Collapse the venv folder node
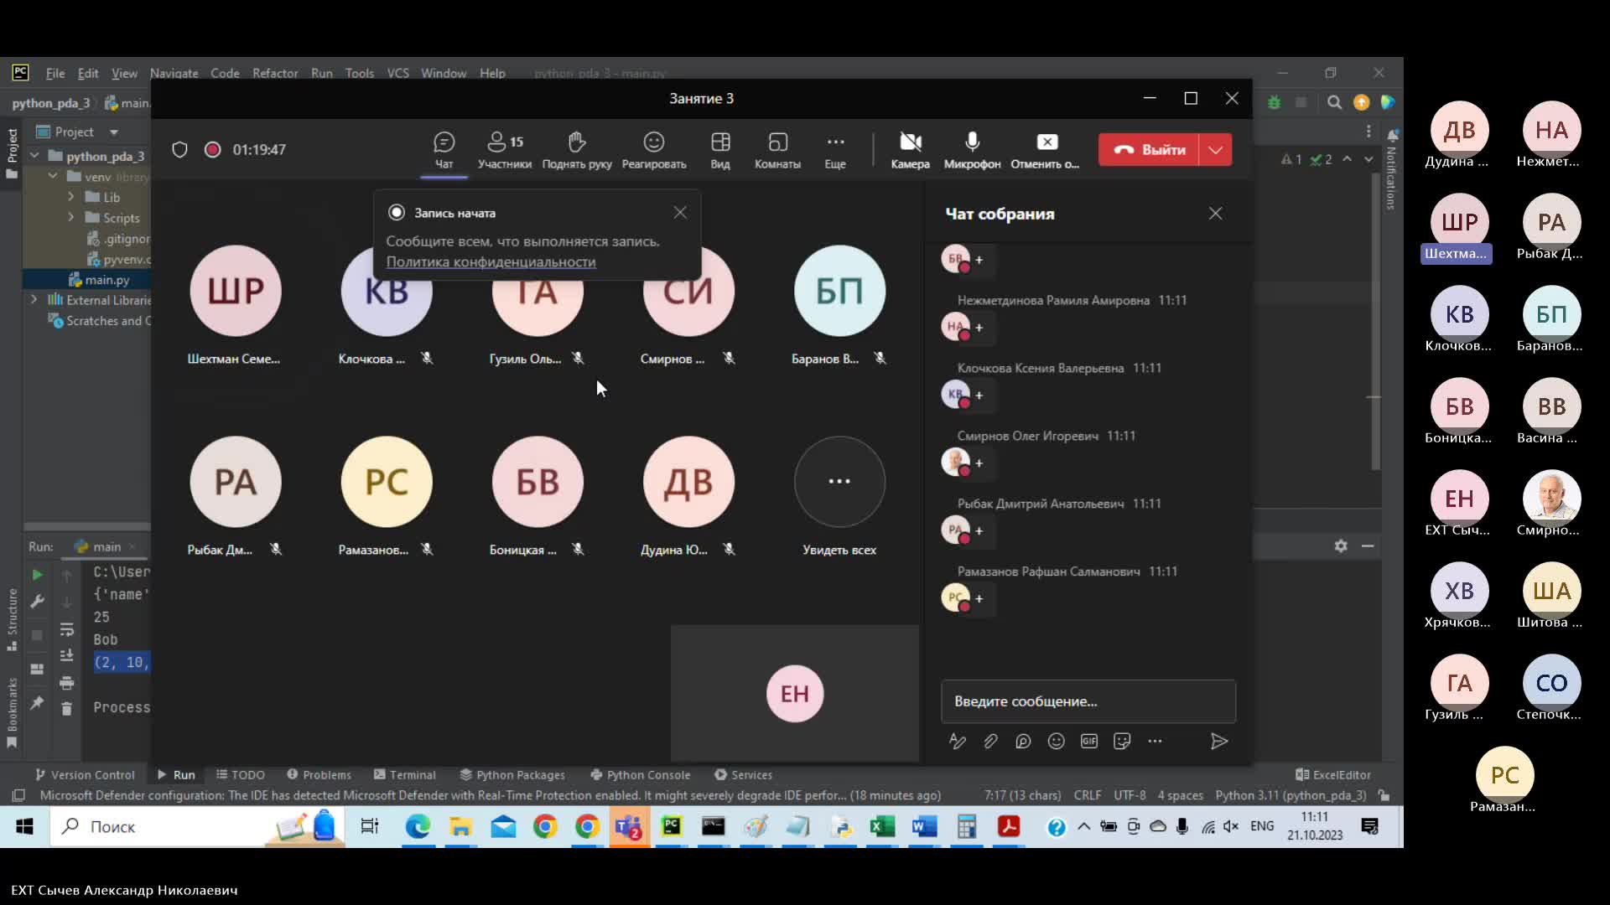 coord(53,177)
